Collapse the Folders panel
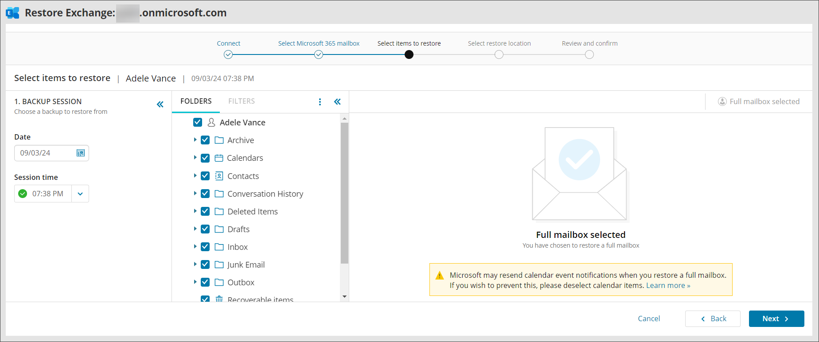This screenshot has width=819, height=342. click(337, 102)
